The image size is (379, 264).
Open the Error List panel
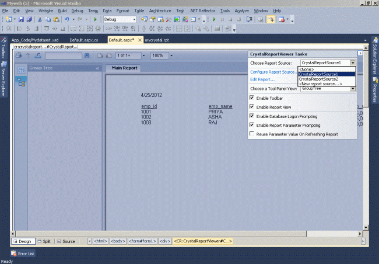[x=23, y=253]
